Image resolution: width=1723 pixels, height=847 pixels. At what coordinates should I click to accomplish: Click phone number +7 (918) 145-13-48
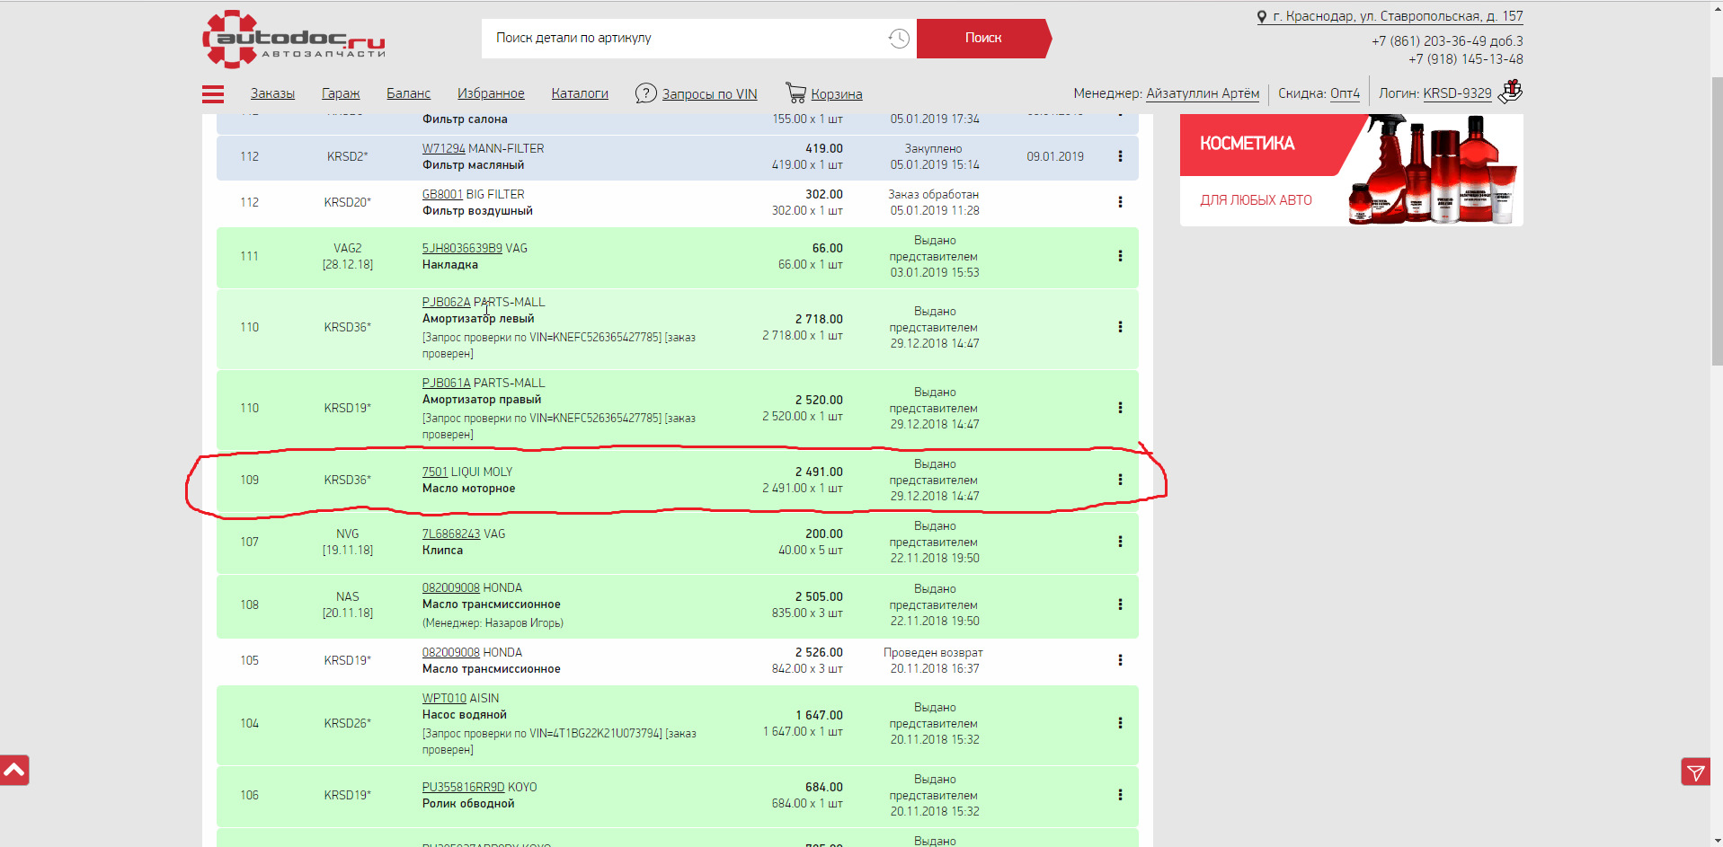[1465, 59]
